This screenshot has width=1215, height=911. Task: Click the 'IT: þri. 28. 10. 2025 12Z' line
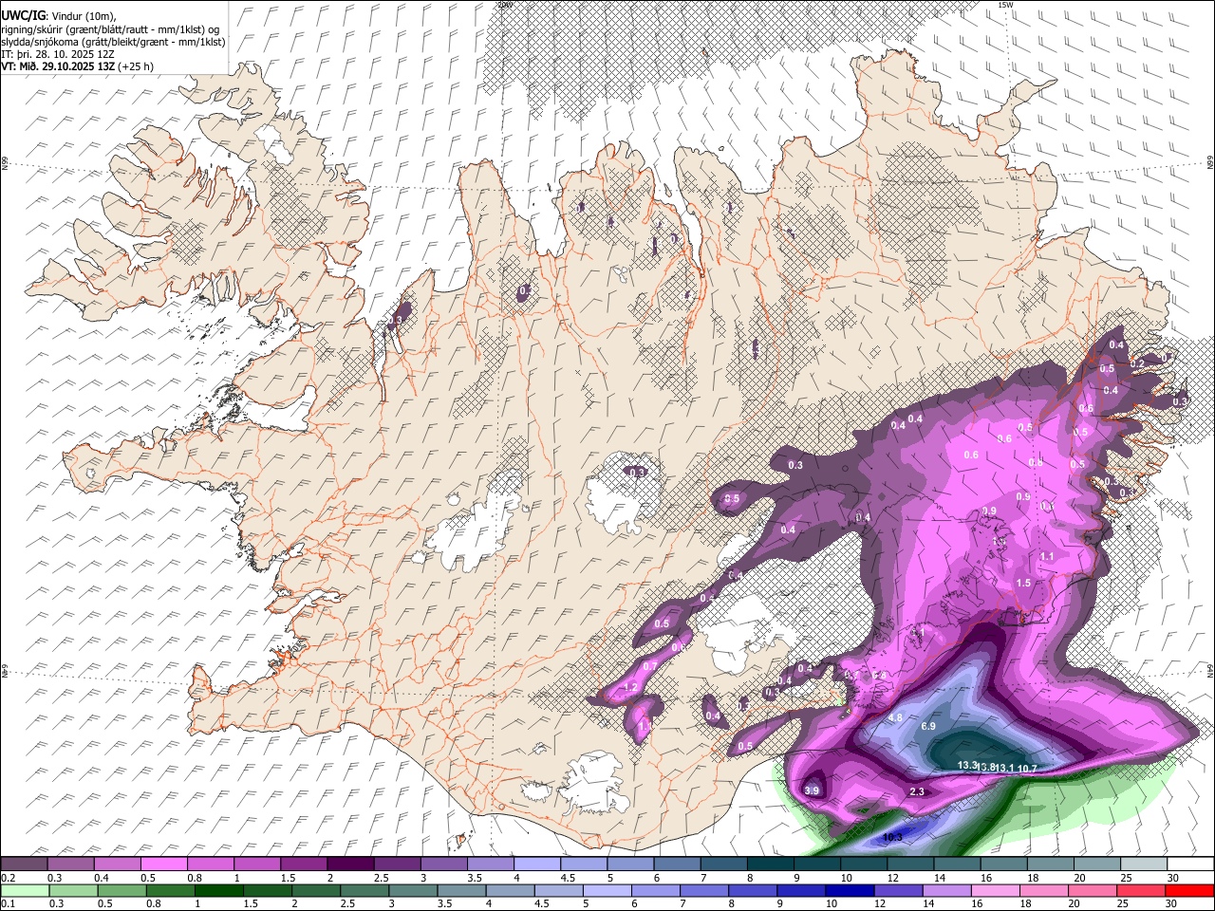point(58,54)
